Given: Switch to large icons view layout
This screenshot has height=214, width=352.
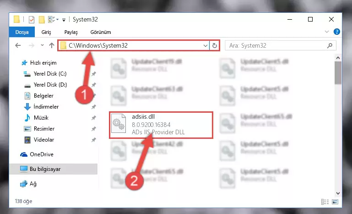Looking at the screenshot, I should tap(335, 202).
